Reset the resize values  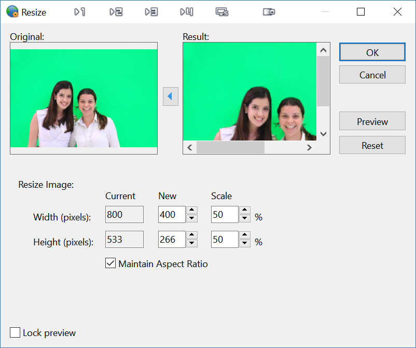pyautogui.click(x=372, y=145)
